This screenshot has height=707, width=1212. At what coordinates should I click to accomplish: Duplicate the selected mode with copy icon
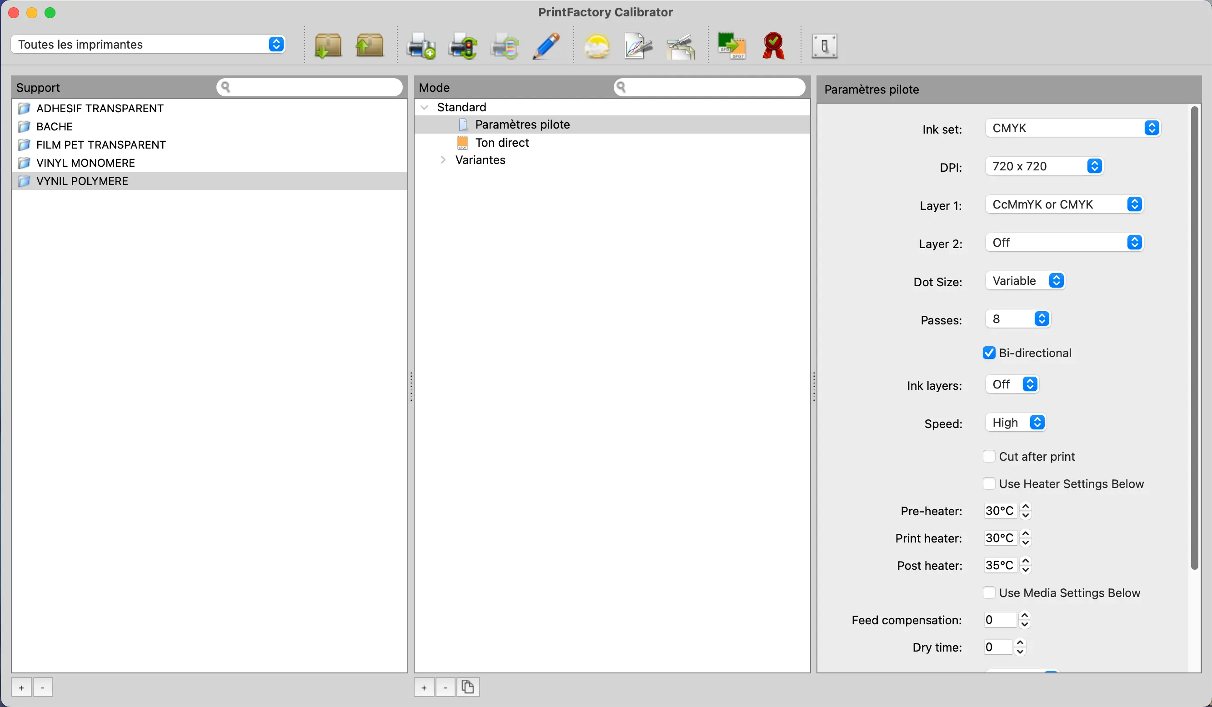[x=468, y=687]
